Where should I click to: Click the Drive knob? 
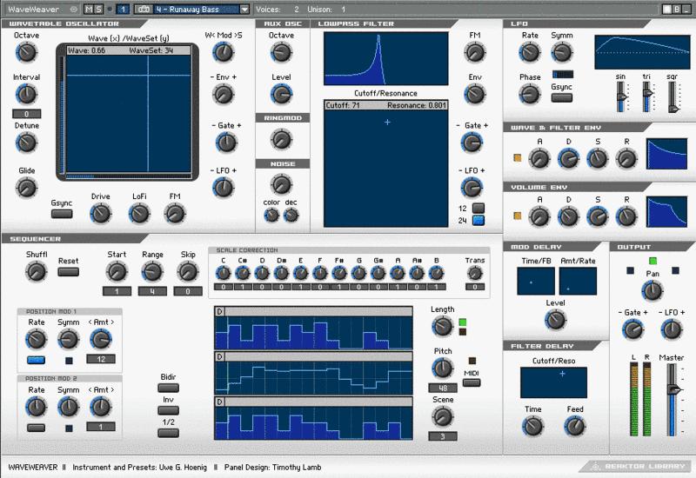point(101,214)
